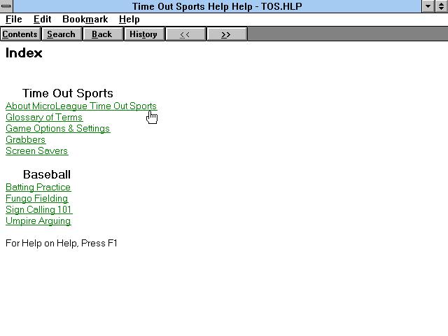Open the Fungo Fielding topic
Screen dimensions: 448x336
[x=36, y=198]
